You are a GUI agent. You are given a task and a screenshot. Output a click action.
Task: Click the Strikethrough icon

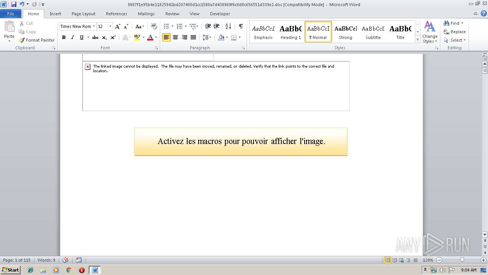[x=95, y=37]
